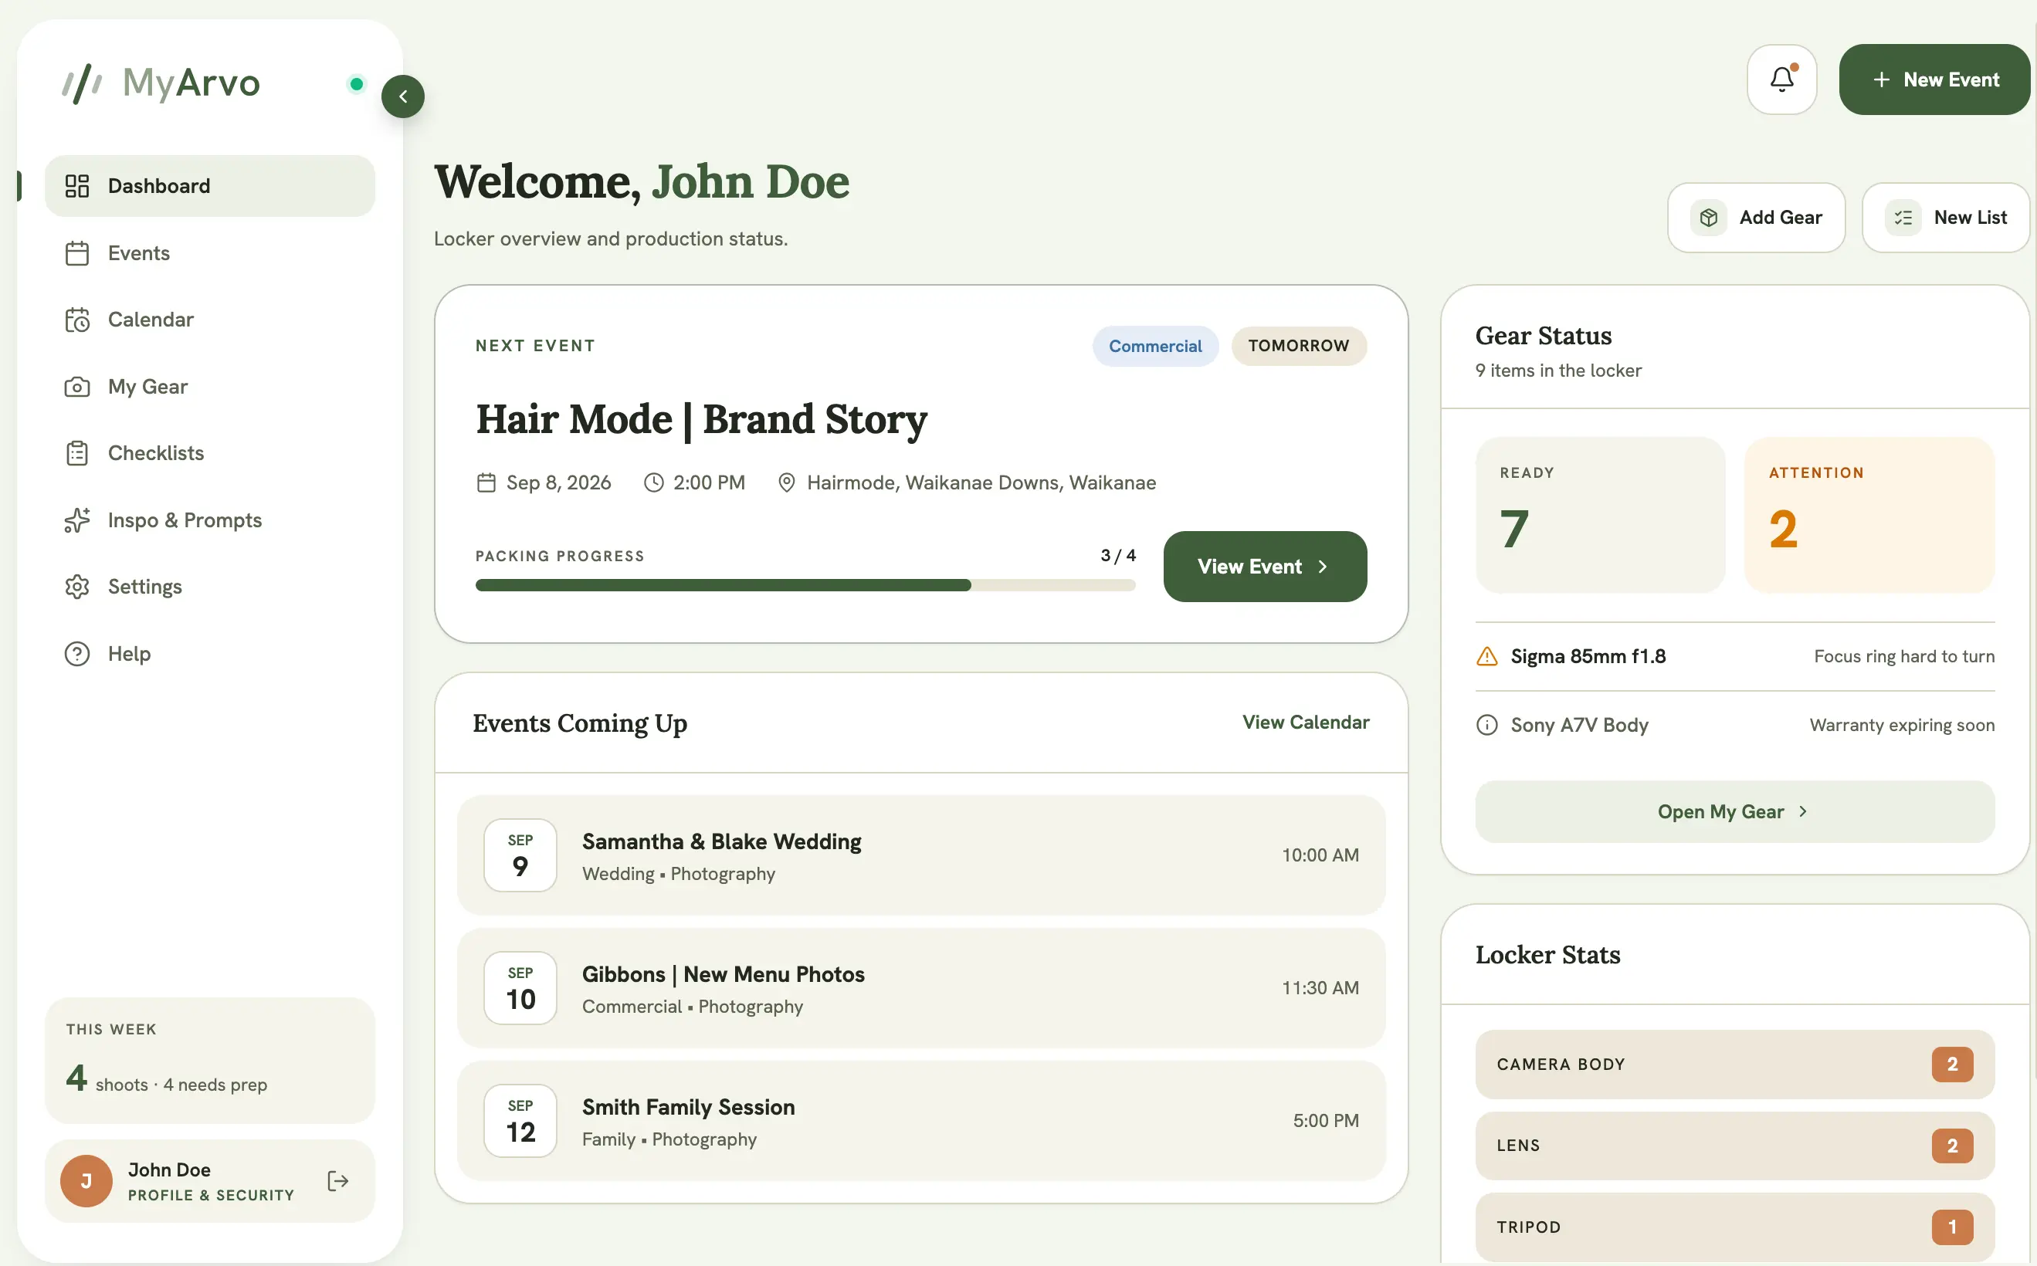Screen dimensions: 2037x1266
Task: Click Open My Gear button
Action: click(x=1734, y=812)
